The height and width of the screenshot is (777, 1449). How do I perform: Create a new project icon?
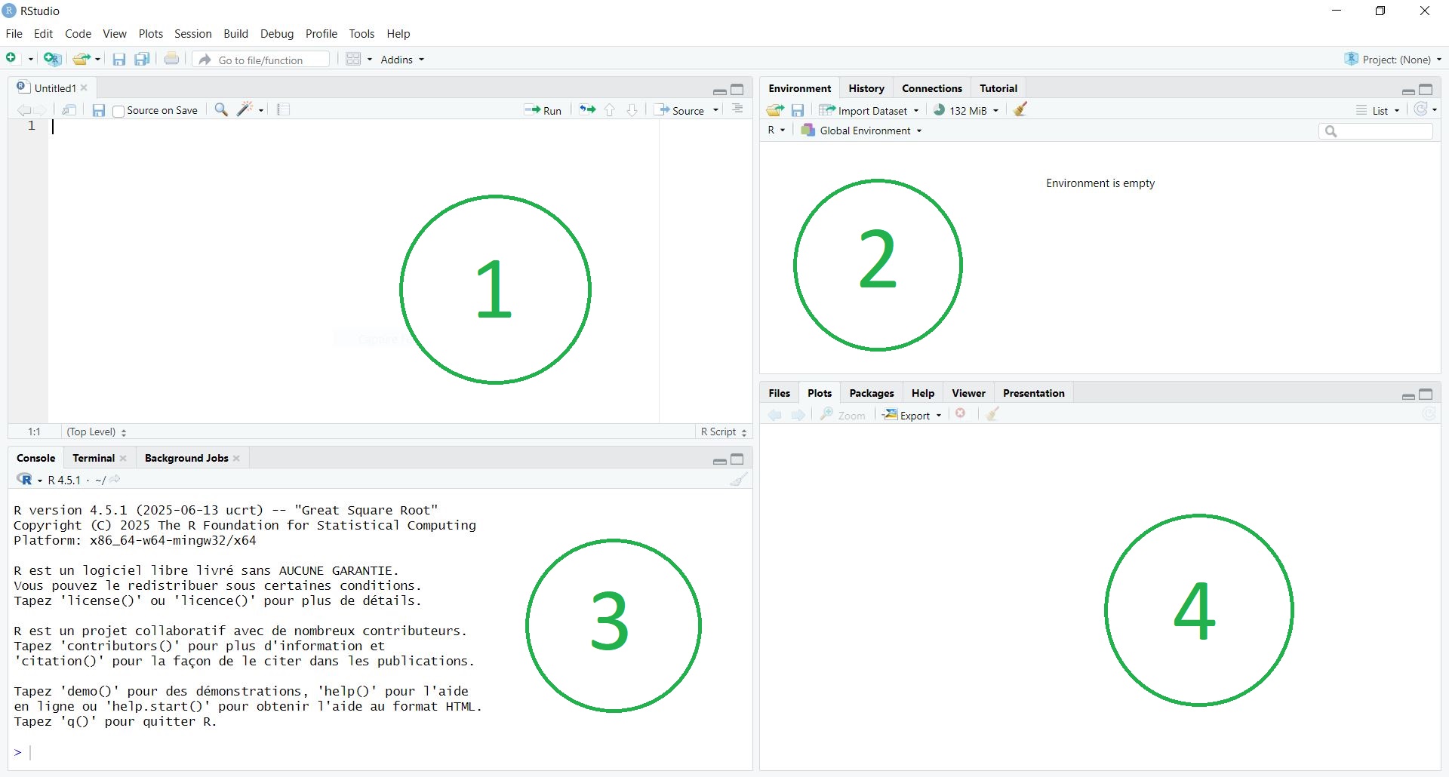coord(52,59)
